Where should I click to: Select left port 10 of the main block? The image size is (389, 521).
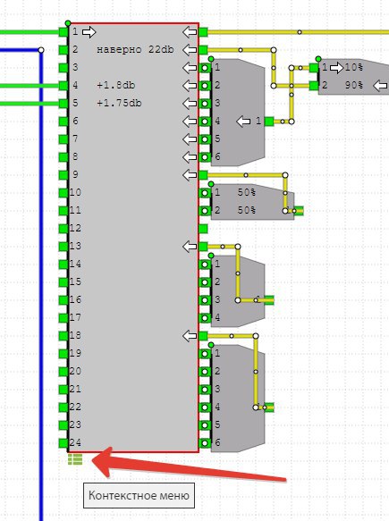click(63, 193)
